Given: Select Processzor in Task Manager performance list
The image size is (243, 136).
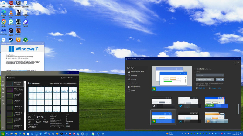Looking at the screenshot, I should [15, 84].
